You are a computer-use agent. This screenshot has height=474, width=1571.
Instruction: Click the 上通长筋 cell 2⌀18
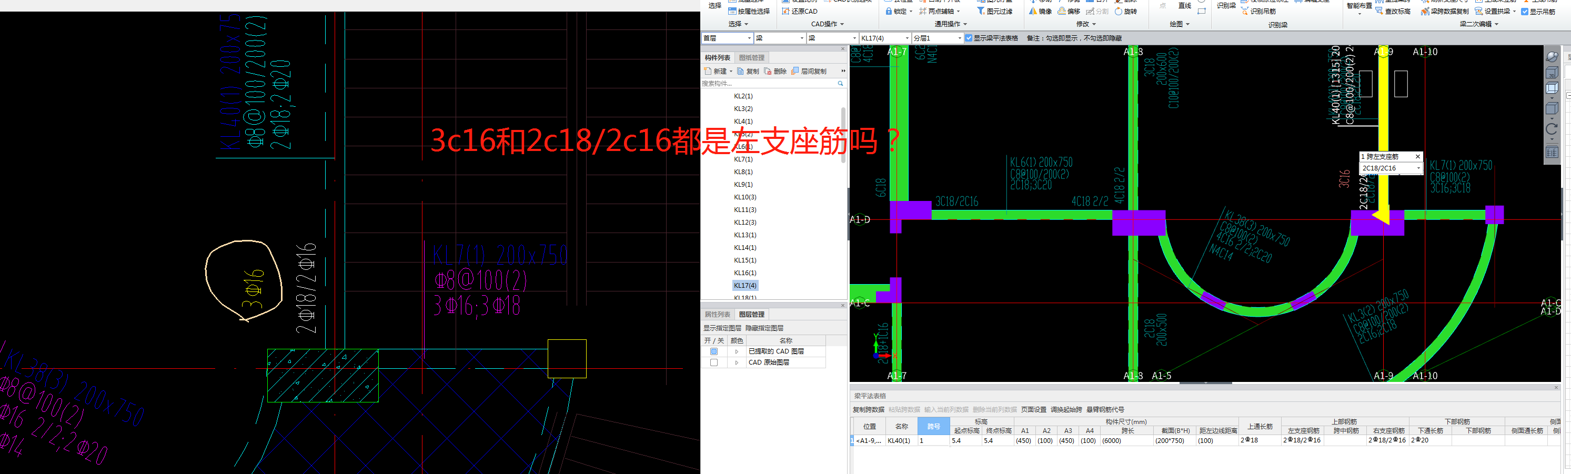tap(1260, 440)
